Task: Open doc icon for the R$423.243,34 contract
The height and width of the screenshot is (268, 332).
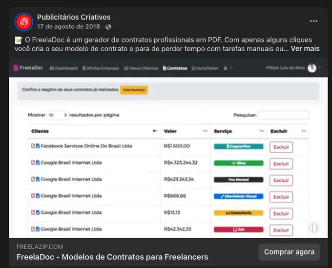Action: 38,179
